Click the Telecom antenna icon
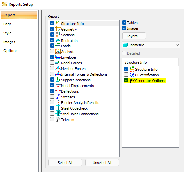Viewport: 184px width, 172px height. (58, 119)
